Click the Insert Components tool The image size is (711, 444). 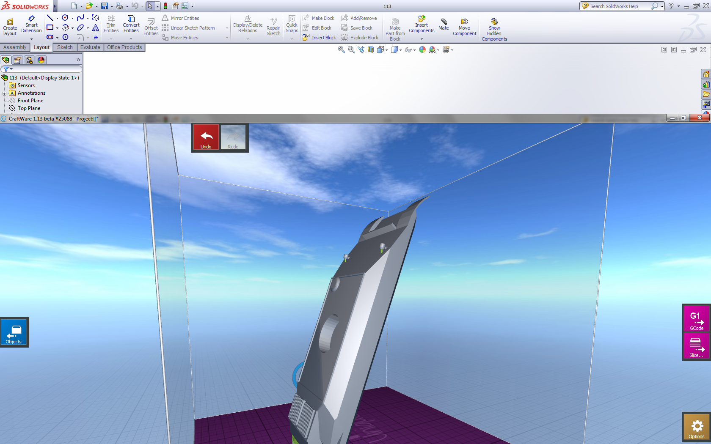(x=422, y=25)
